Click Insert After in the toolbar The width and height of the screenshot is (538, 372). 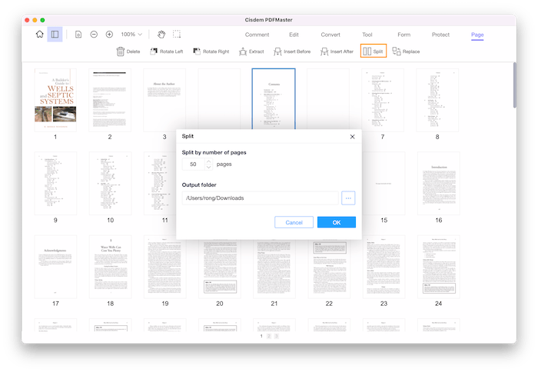click(337, 51)
